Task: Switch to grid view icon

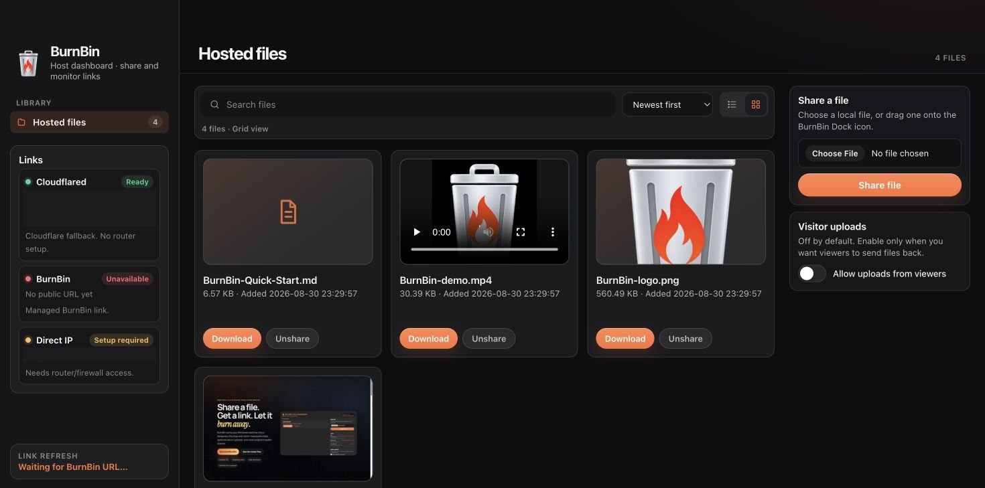Action: point(756,104)
